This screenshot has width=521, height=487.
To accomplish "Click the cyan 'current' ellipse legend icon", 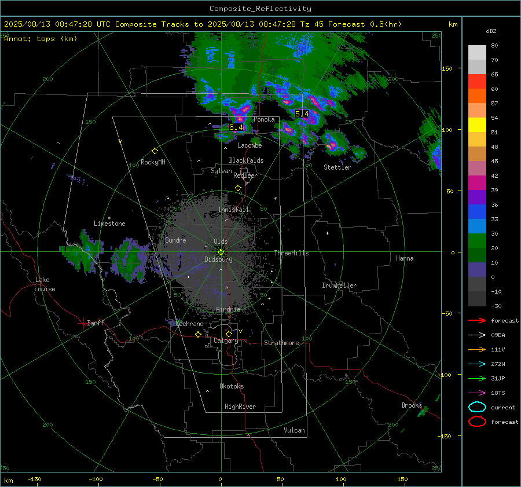I will pos(477,407).
